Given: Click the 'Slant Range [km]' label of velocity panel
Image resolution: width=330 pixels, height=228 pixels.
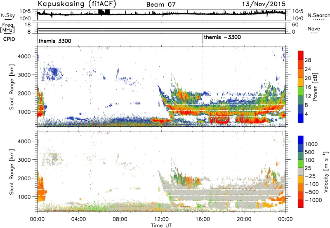Looking at the screenshot, I should [x=12, y=172].
